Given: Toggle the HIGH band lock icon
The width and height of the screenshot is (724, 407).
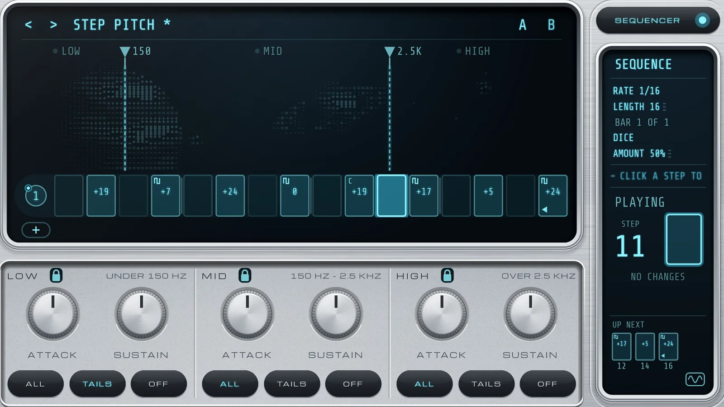Looking at the screenshot, I should 447,275.
